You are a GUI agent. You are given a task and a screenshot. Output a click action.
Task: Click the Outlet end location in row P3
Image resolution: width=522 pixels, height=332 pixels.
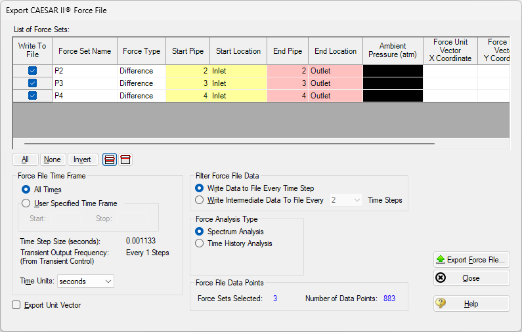336,83
